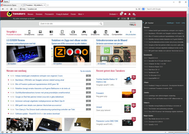Screen dimensions: 189x134
Task: Open the Toshiba Satellite Radius 12 review
Action: (107, 81)
